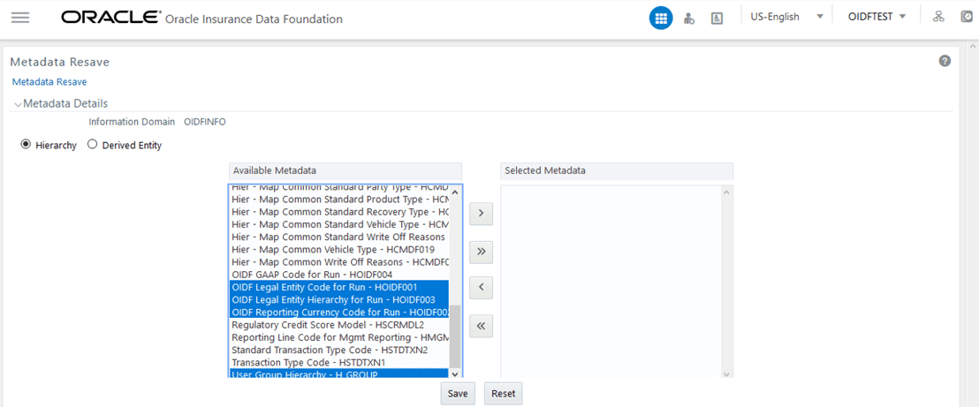This screenshot has height=407, width=979.
Task: Open the OIDFTEST user dropdown
Action: 877,17
